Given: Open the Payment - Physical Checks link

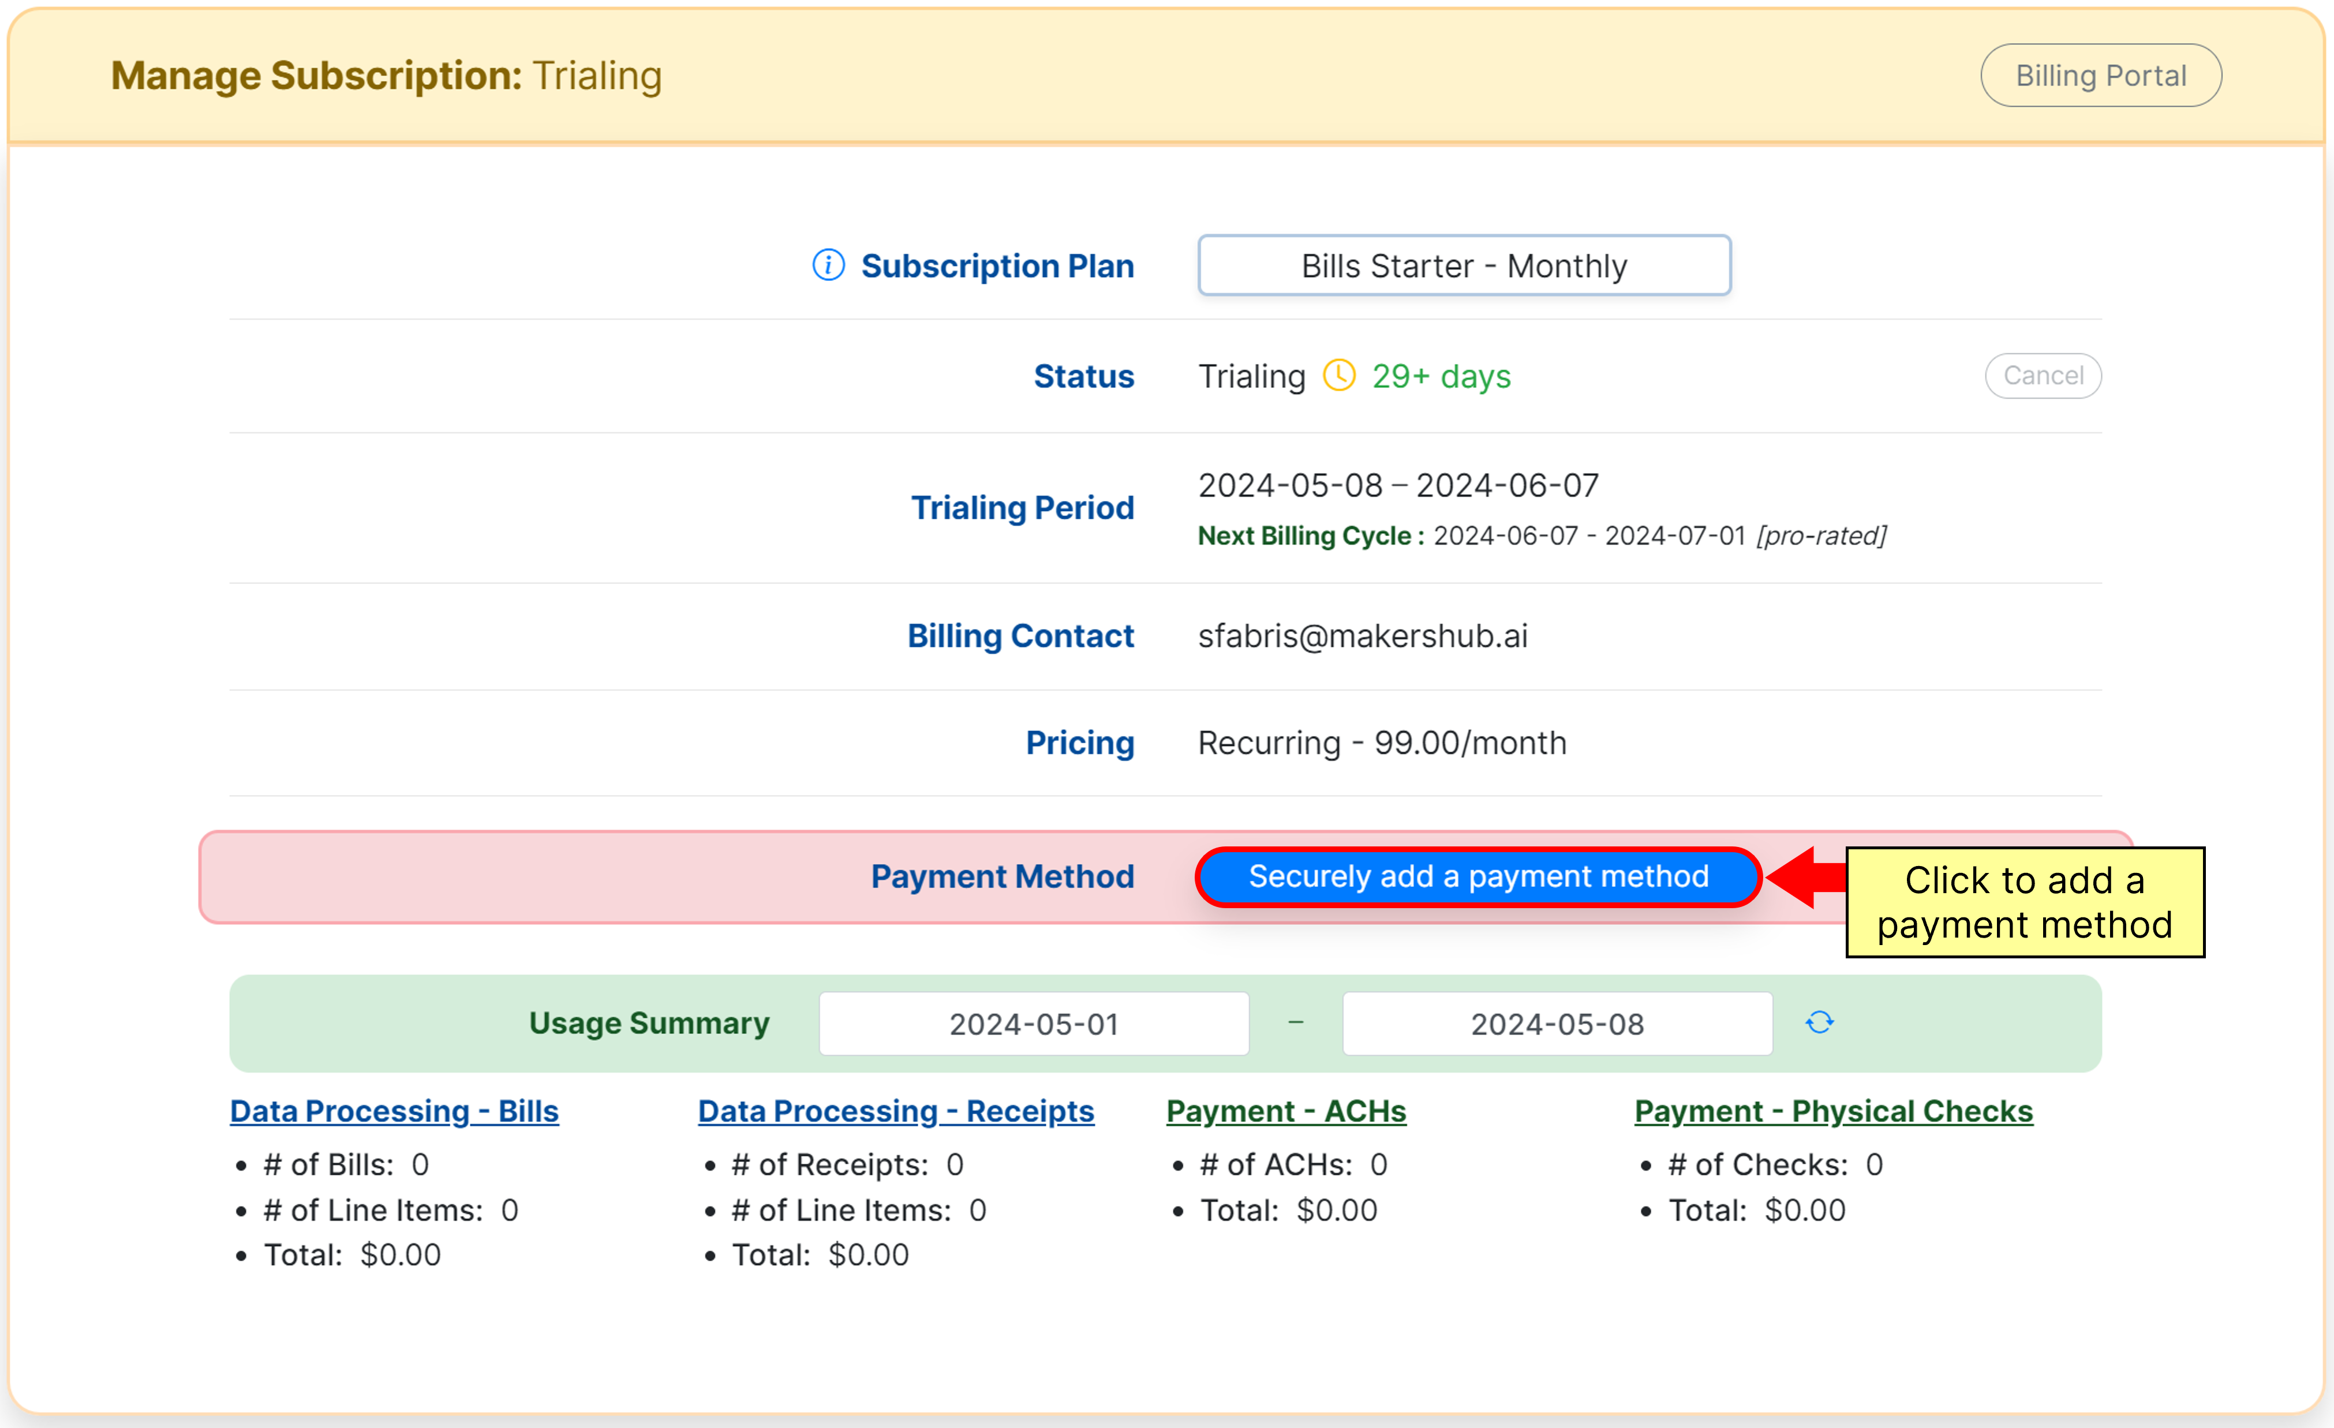Looking at the screenshot, I should tap(1833, 1111).
